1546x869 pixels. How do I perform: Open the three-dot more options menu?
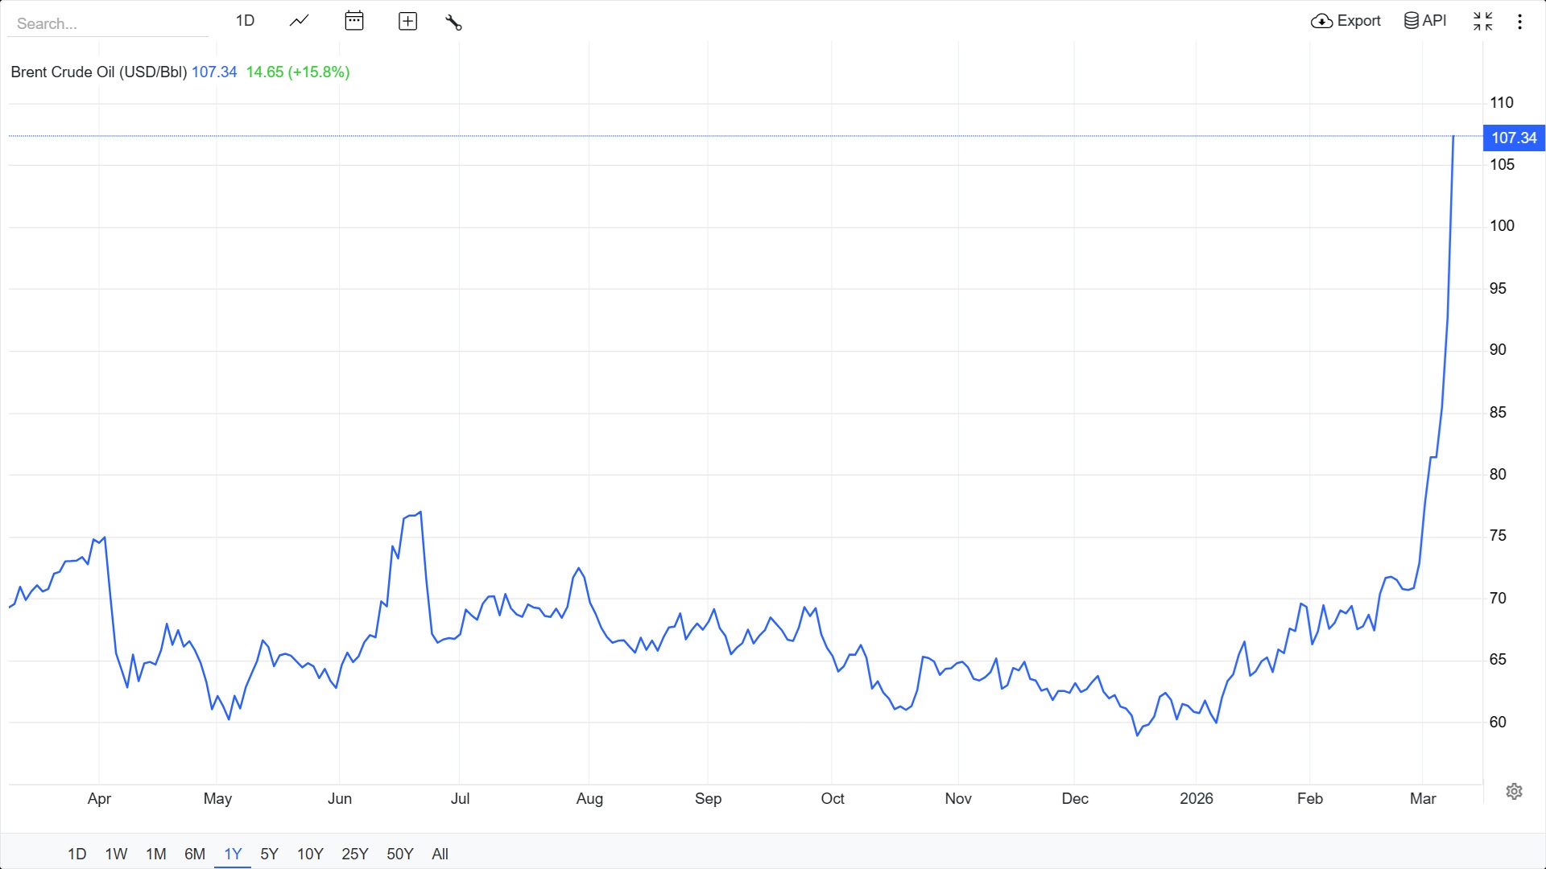(x=1520, y=22)
